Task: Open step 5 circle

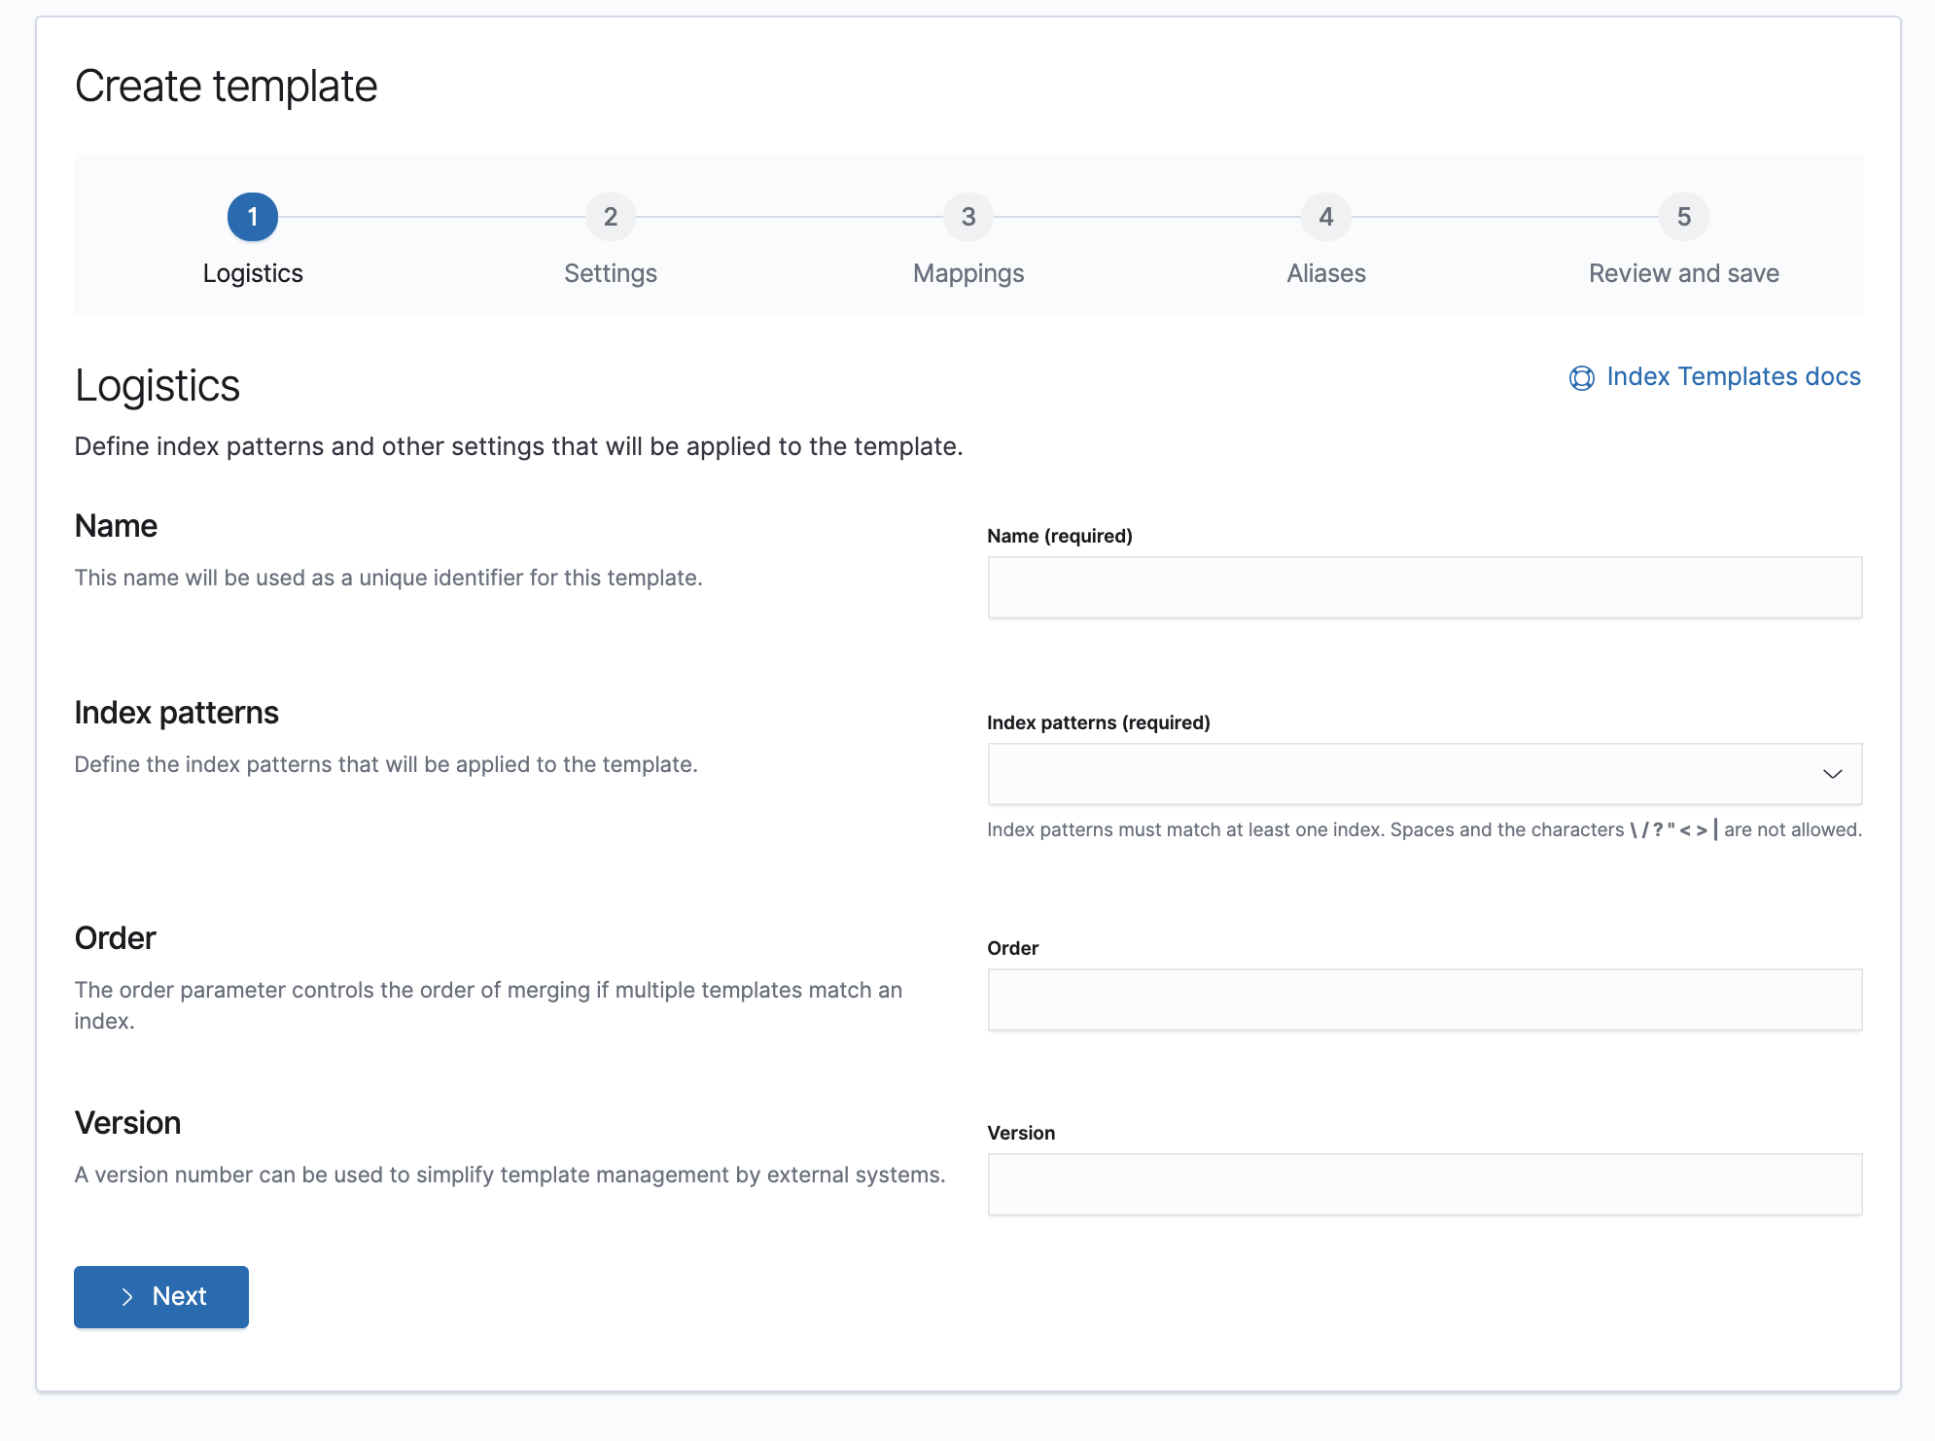Action: (x=1684, y=217)
